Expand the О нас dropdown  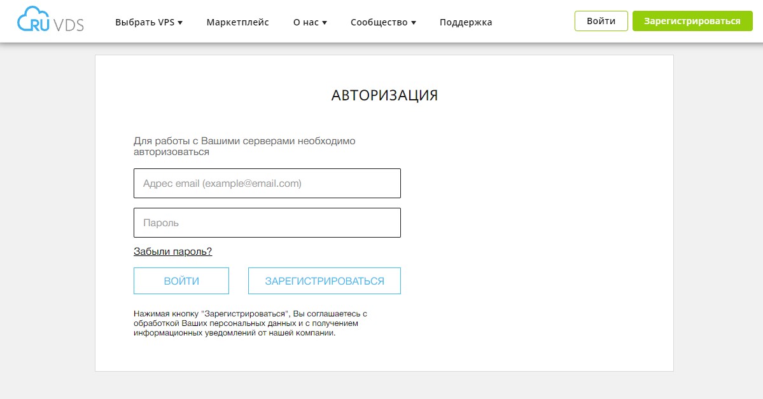305,21
